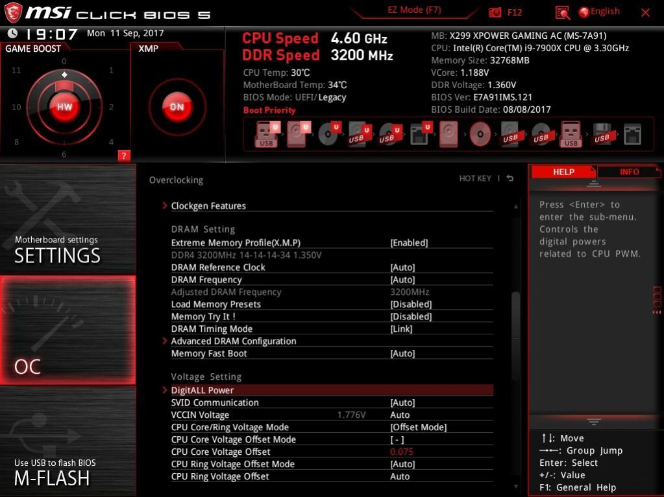Screen dimensions: 664x497
Task: Switch to the INFO tab
Action: coord(629,172)
